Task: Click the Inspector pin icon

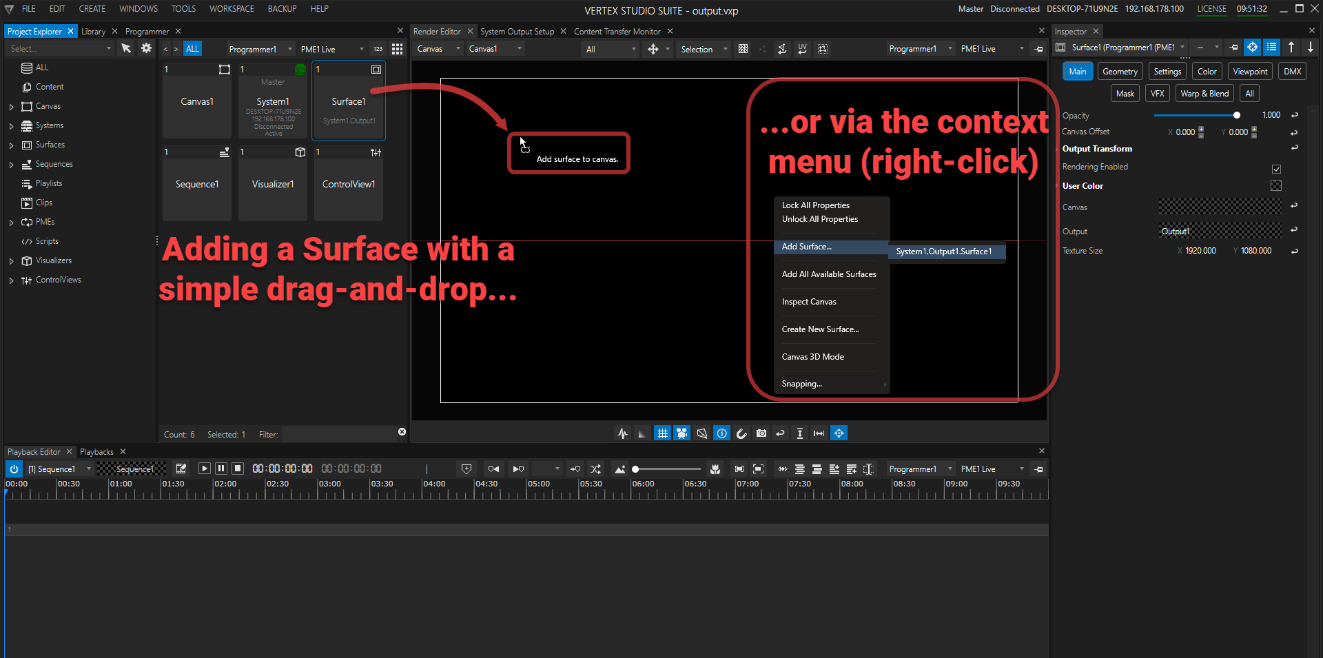Action: click(x=1233, y=48)
